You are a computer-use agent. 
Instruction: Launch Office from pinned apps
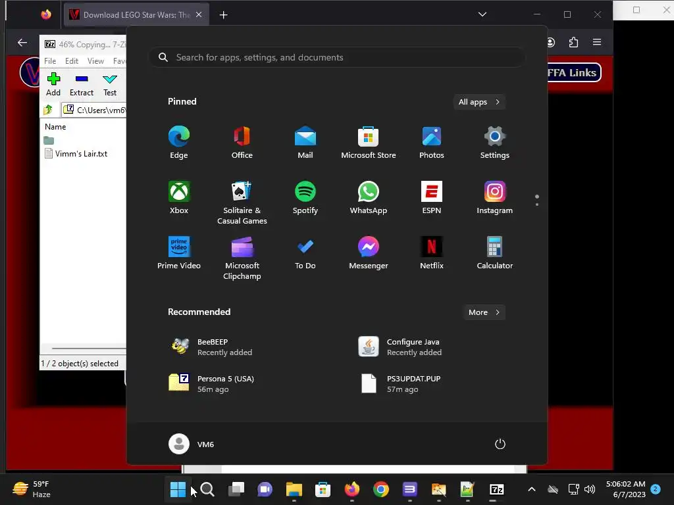242,142
